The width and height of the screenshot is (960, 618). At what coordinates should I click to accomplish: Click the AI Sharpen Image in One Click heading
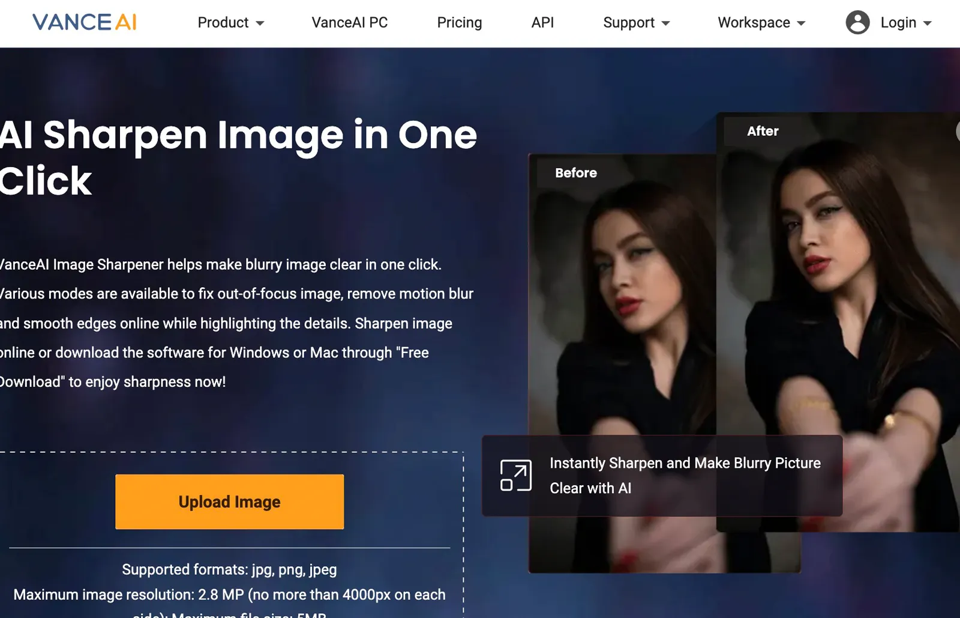(238, 157)
